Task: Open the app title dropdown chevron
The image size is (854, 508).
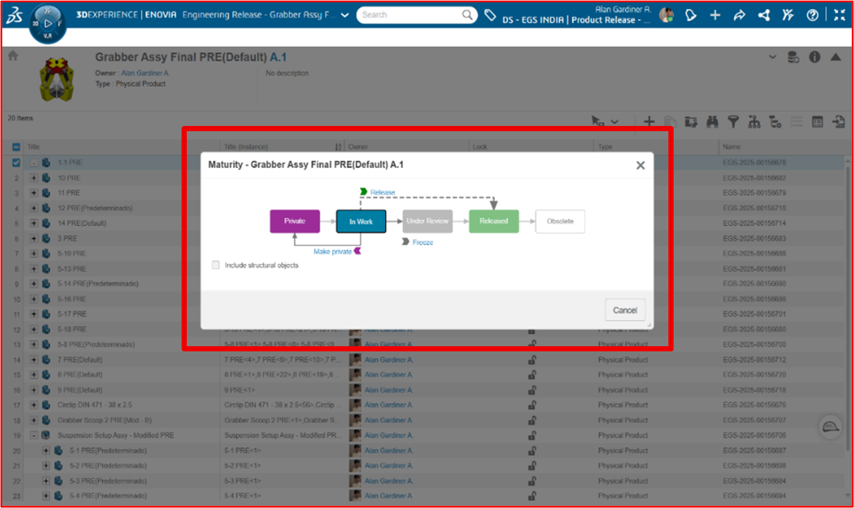Action: point(345,15)
